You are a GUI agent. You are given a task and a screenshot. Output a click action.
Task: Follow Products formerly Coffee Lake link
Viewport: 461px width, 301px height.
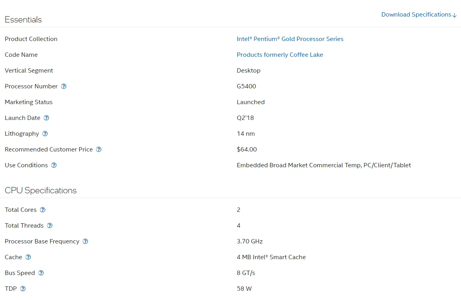pyautogui.click(x=280, y=55)
